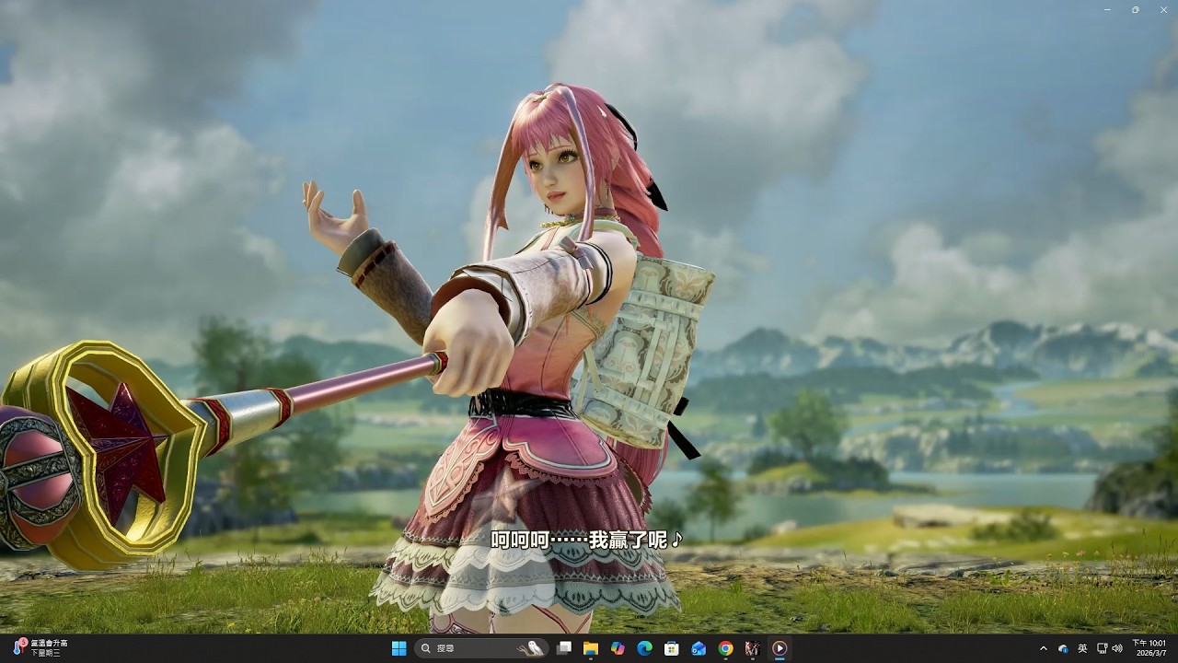
Task: Click the subtitle text 呵呵呵……我贏了呢
Action: (586, 540)
